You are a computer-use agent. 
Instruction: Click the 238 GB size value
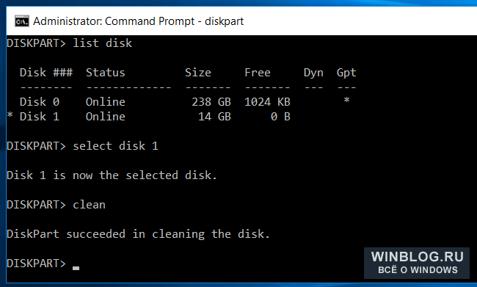pos(211,101)
